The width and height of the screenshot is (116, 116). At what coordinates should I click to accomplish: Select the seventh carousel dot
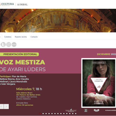[x=58, y=114]
